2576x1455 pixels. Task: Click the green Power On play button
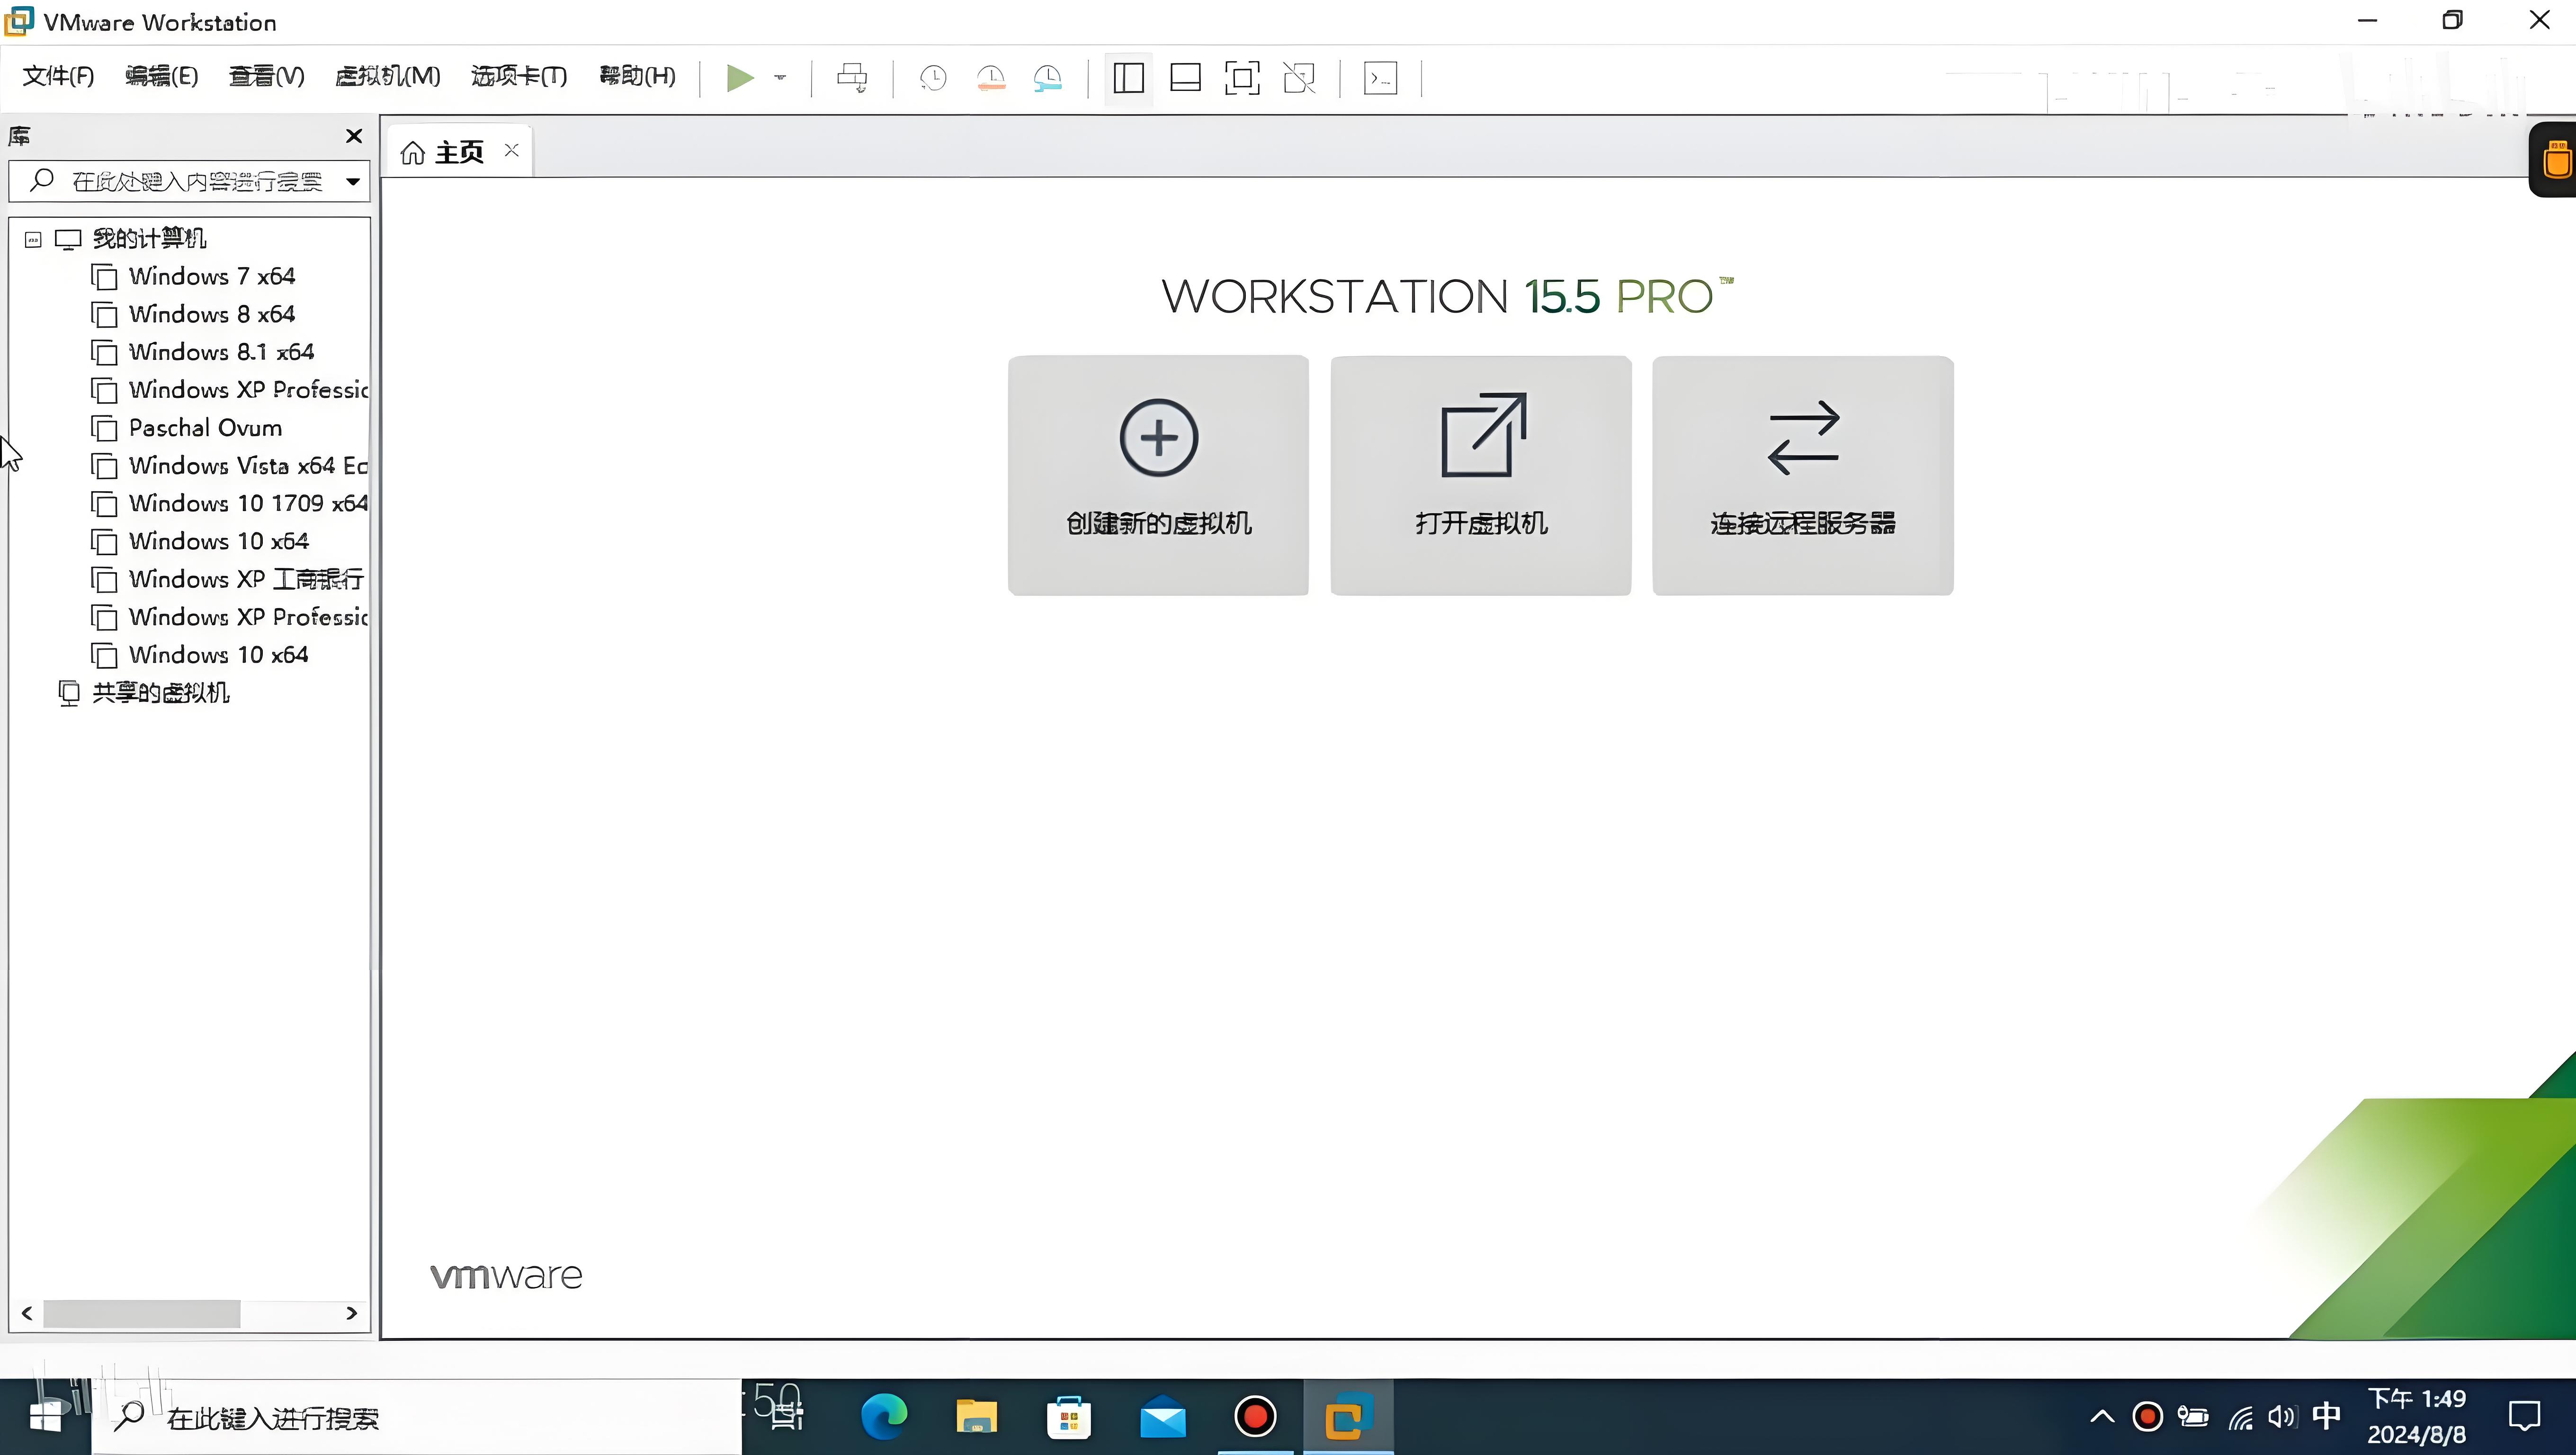pos(739,77)
